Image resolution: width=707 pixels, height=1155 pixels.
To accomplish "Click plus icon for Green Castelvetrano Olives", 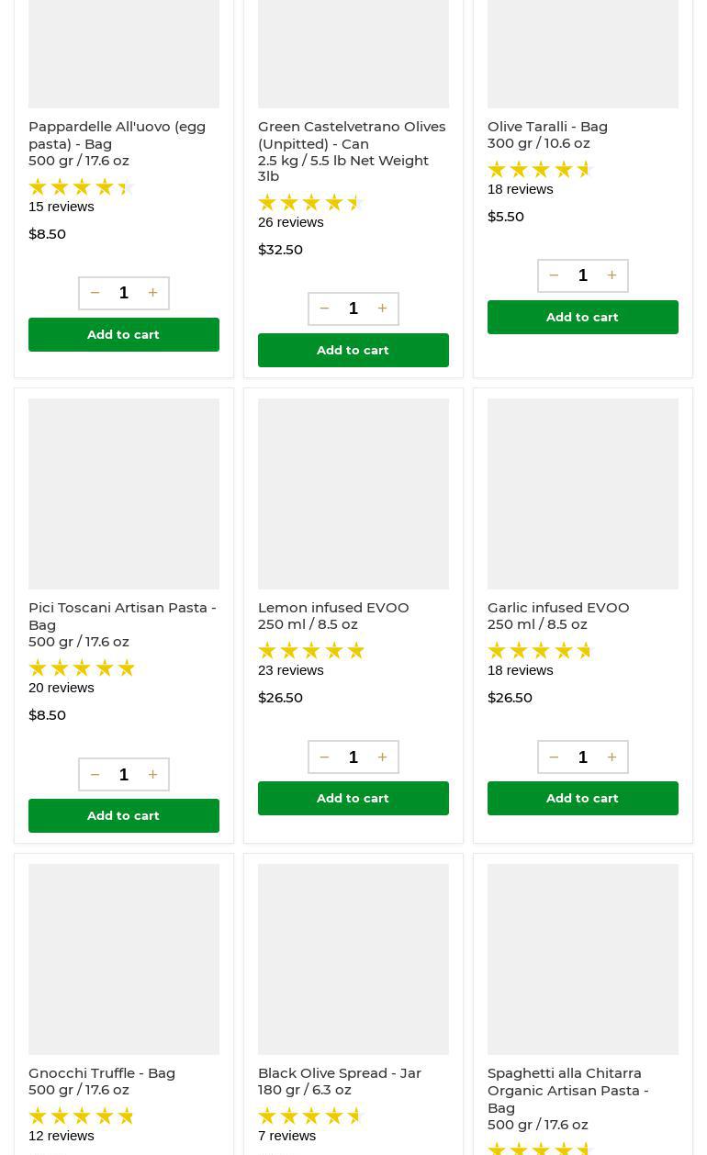I will tap(382, 308).
